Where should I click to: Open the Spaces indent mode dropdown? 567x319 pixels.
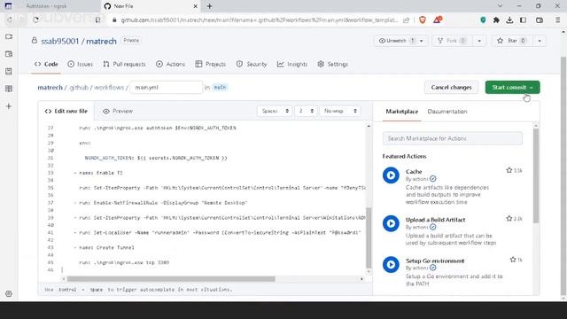[275, 111]
